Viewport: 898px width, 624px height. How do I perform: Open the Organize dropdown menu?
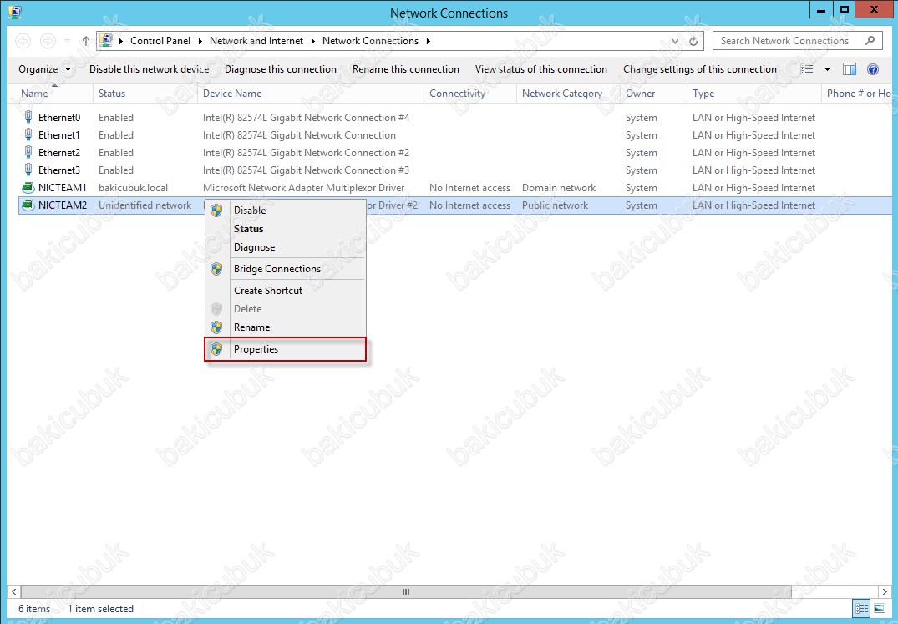45,69
